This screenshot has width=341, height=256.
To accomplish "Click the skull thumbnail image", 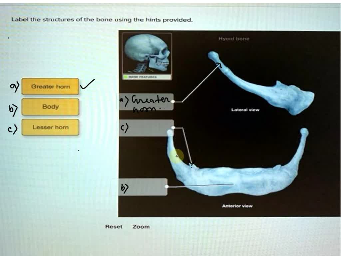I will click(x=147, y=54).
